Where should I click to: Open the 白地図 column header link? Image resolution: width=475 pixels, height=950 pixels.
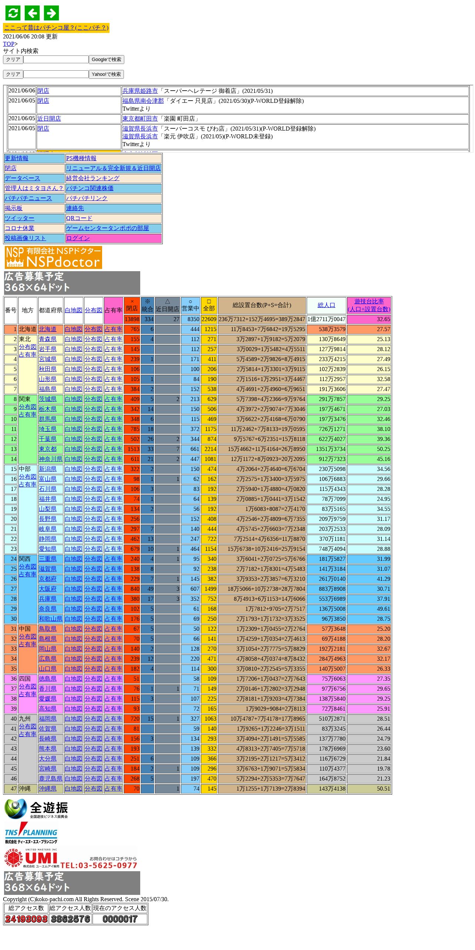[x=74, y=310]
